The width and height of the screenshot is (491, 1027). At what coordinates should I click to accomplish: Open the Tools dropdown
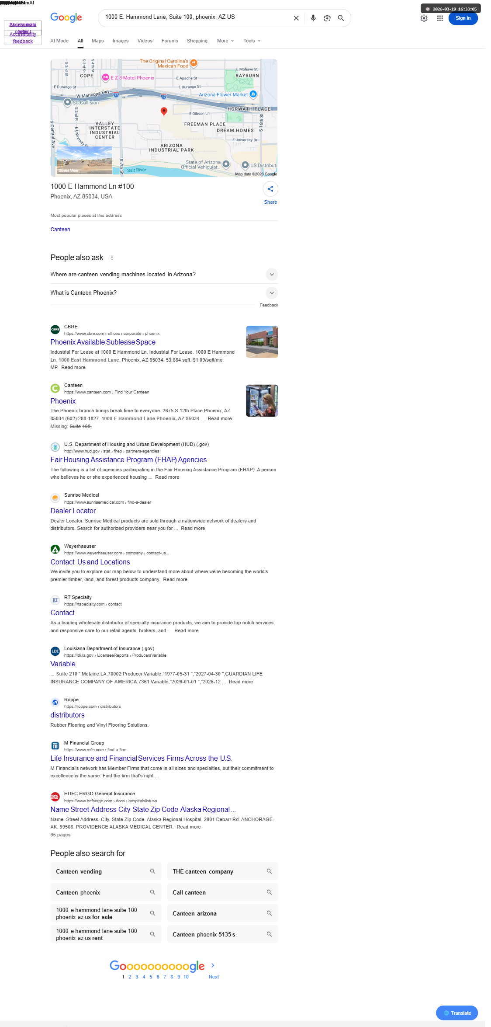point(252,41)
